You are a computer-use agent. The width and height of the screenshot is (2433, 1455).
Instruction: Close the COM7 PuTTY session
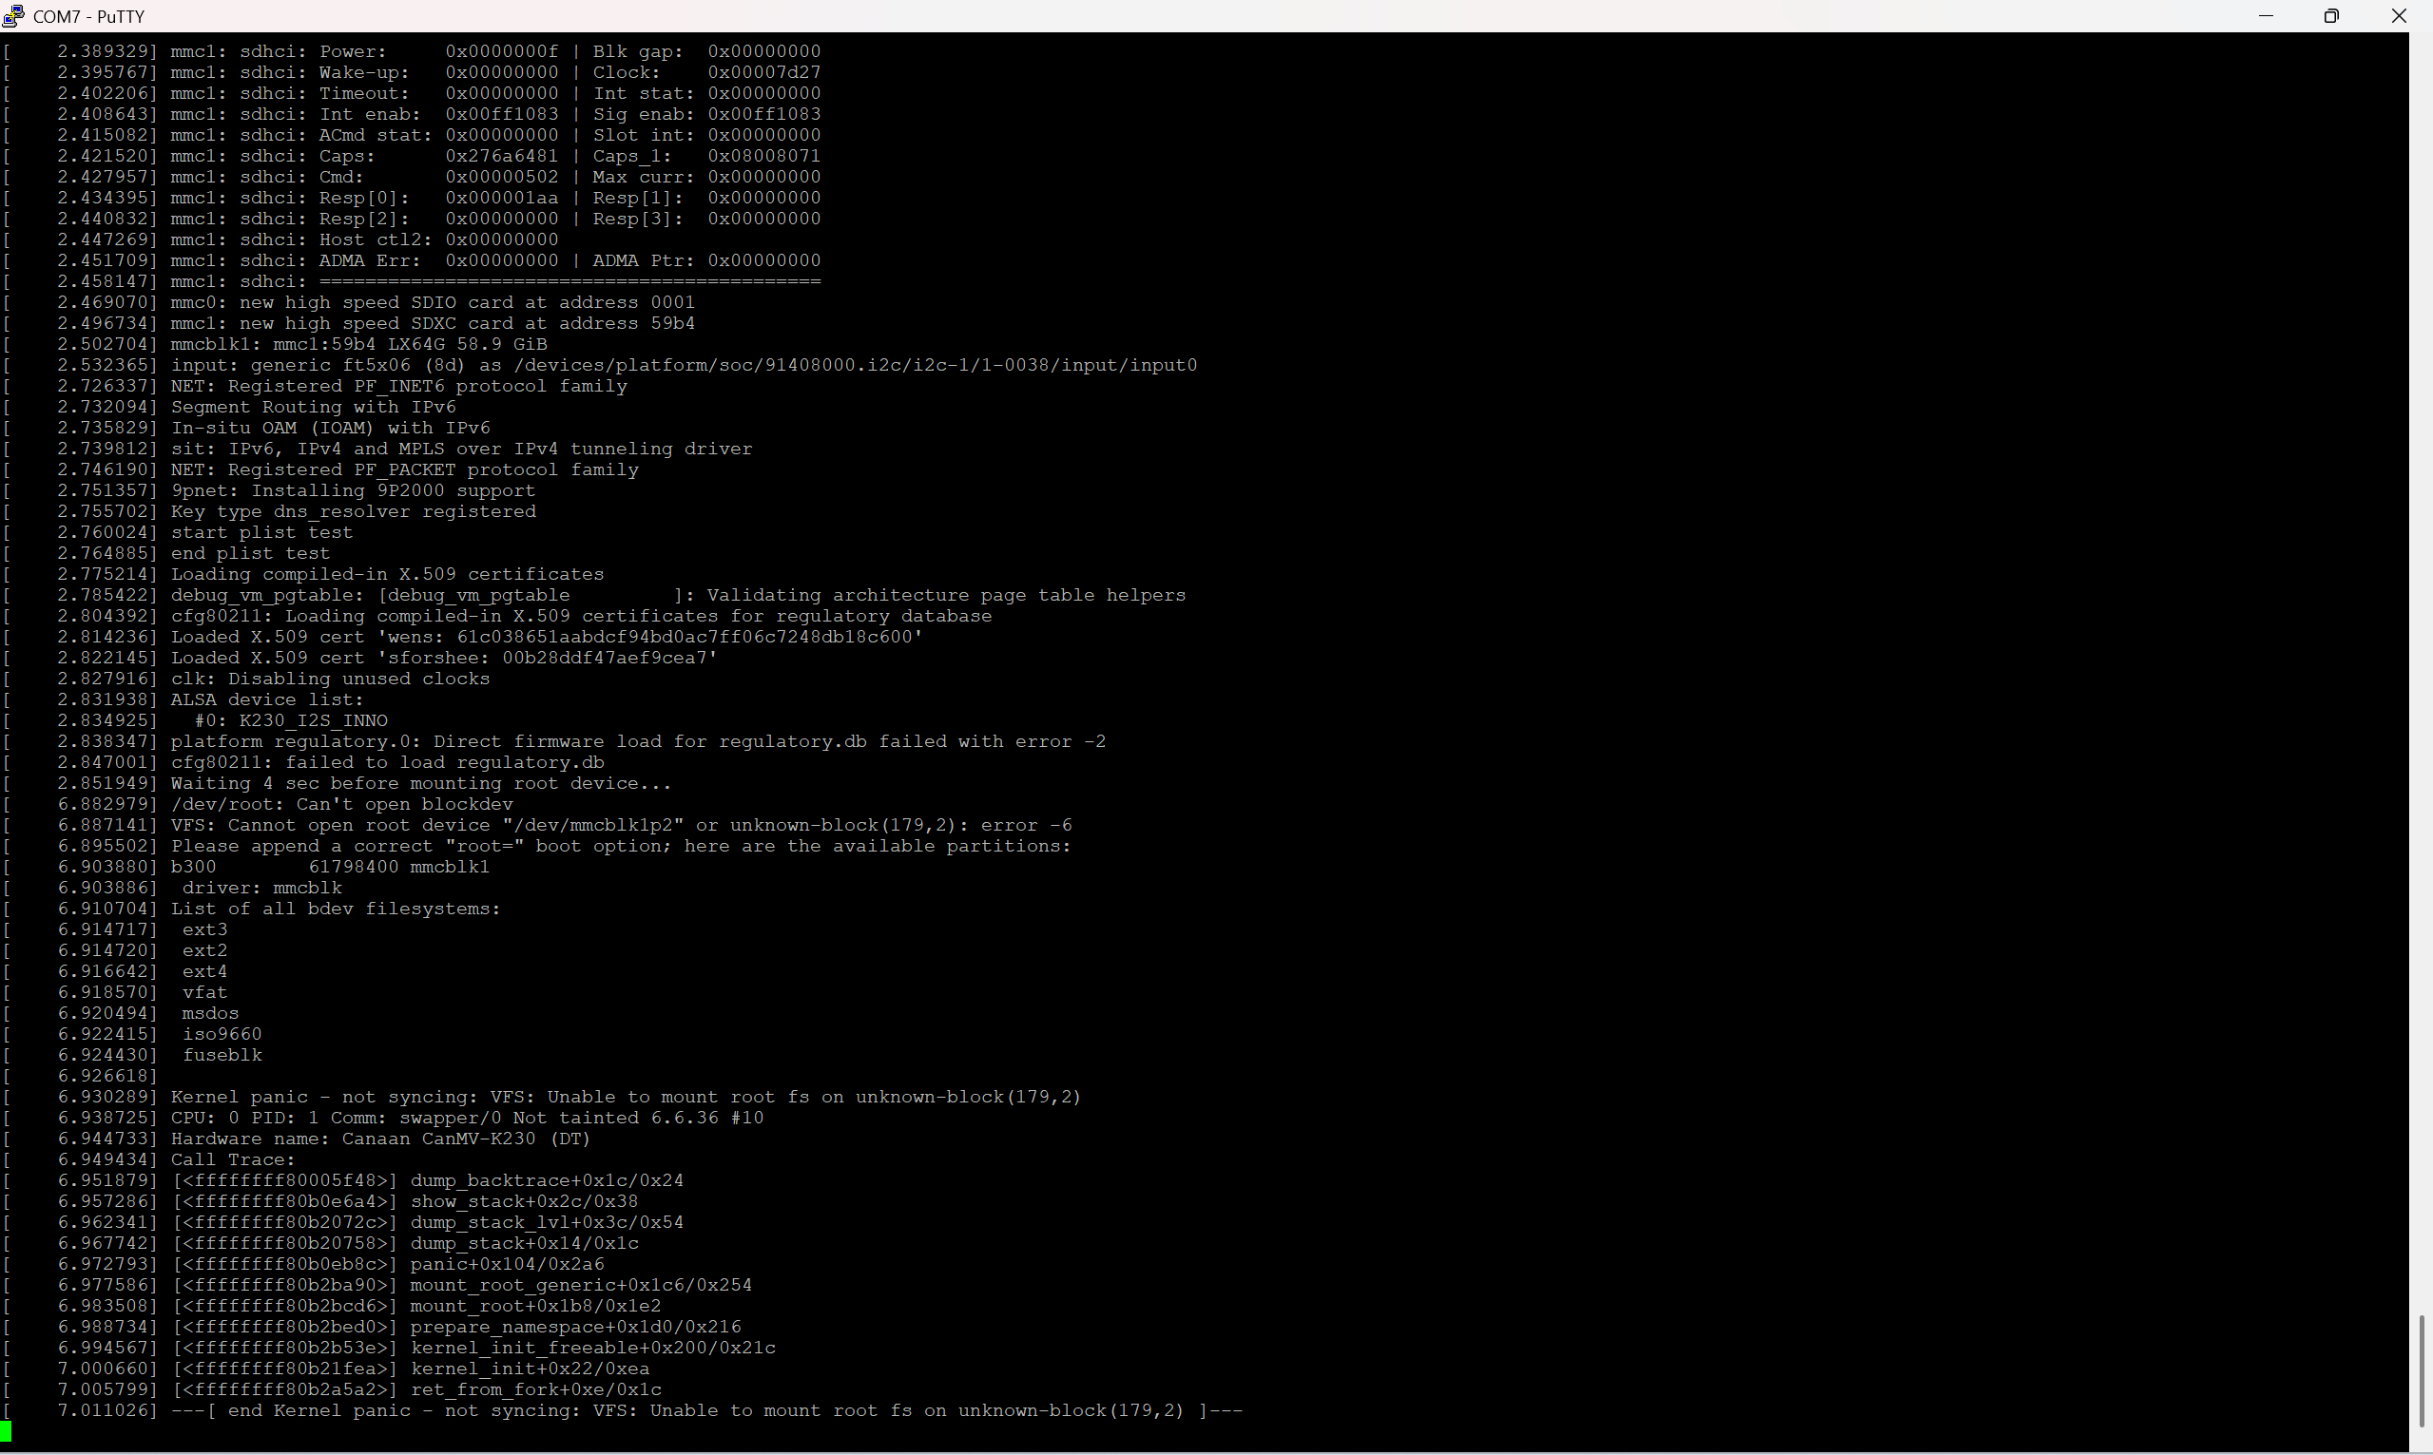pos(2399,16)
